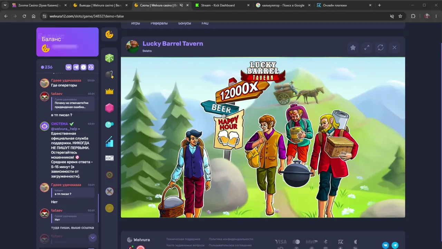Click the Lucky Barrel Tavern game title
This screenshot has width=442, height=249.
click(173, 44)
